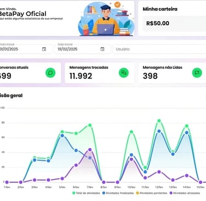Click the BetaPay Oficial company name

coord(23,14)
